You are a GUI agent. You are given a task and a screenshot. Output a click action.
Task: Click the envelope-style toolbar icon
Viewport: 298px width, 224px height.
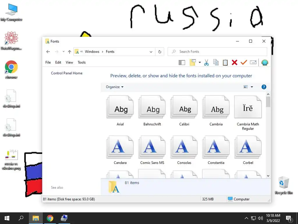[x=253, y=62]
